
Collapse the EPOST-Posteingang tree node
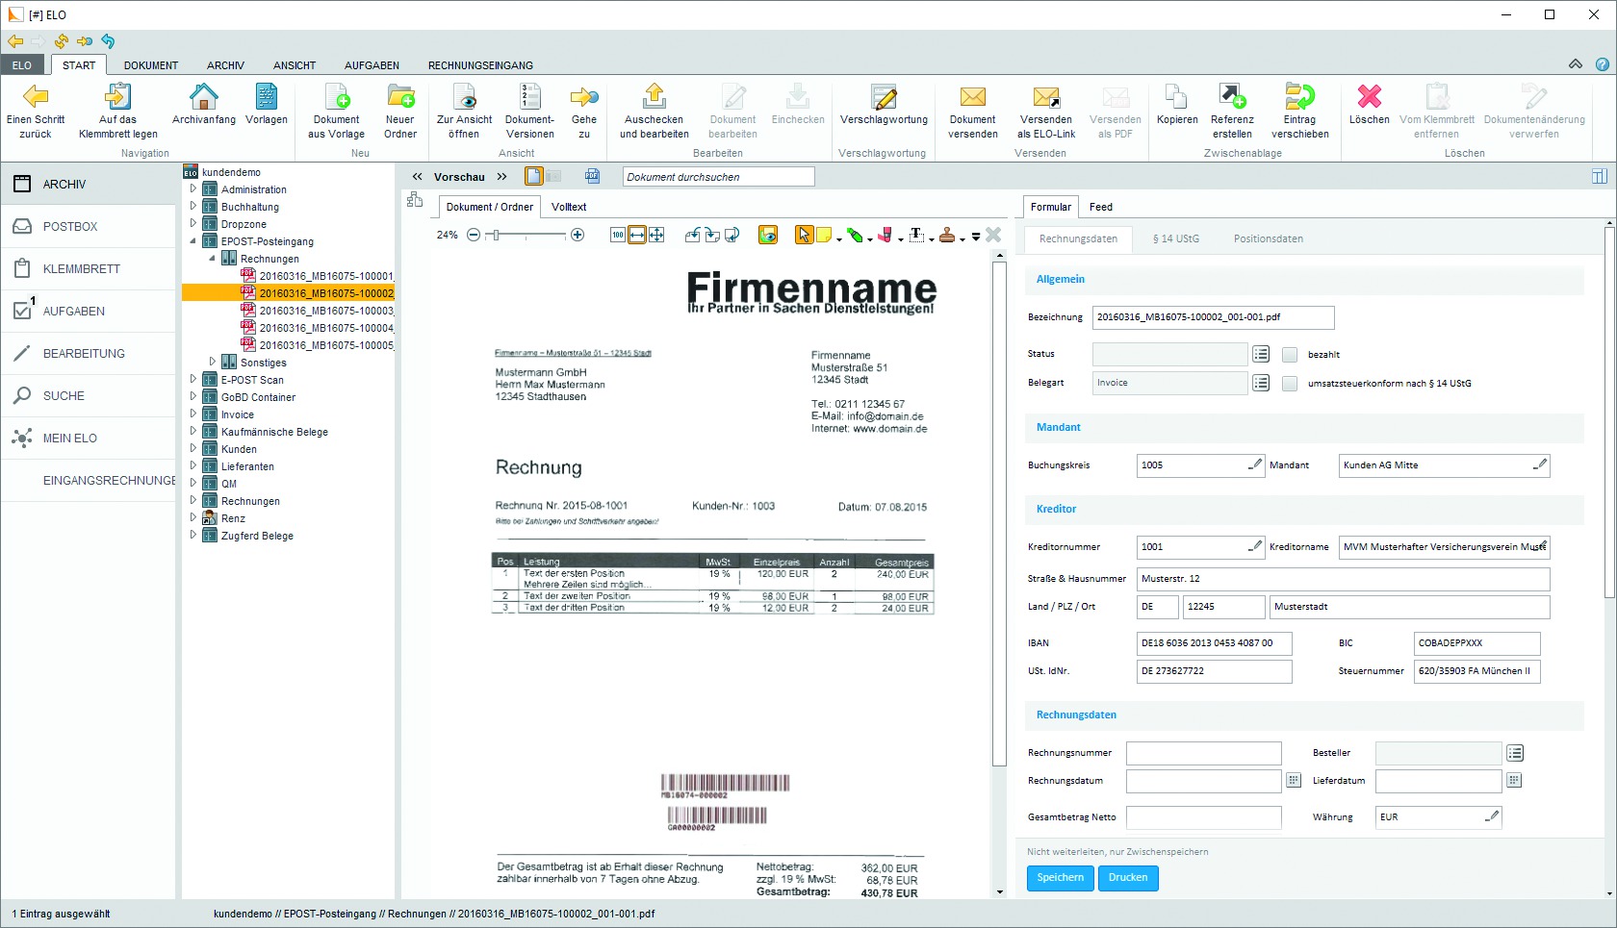192,241
